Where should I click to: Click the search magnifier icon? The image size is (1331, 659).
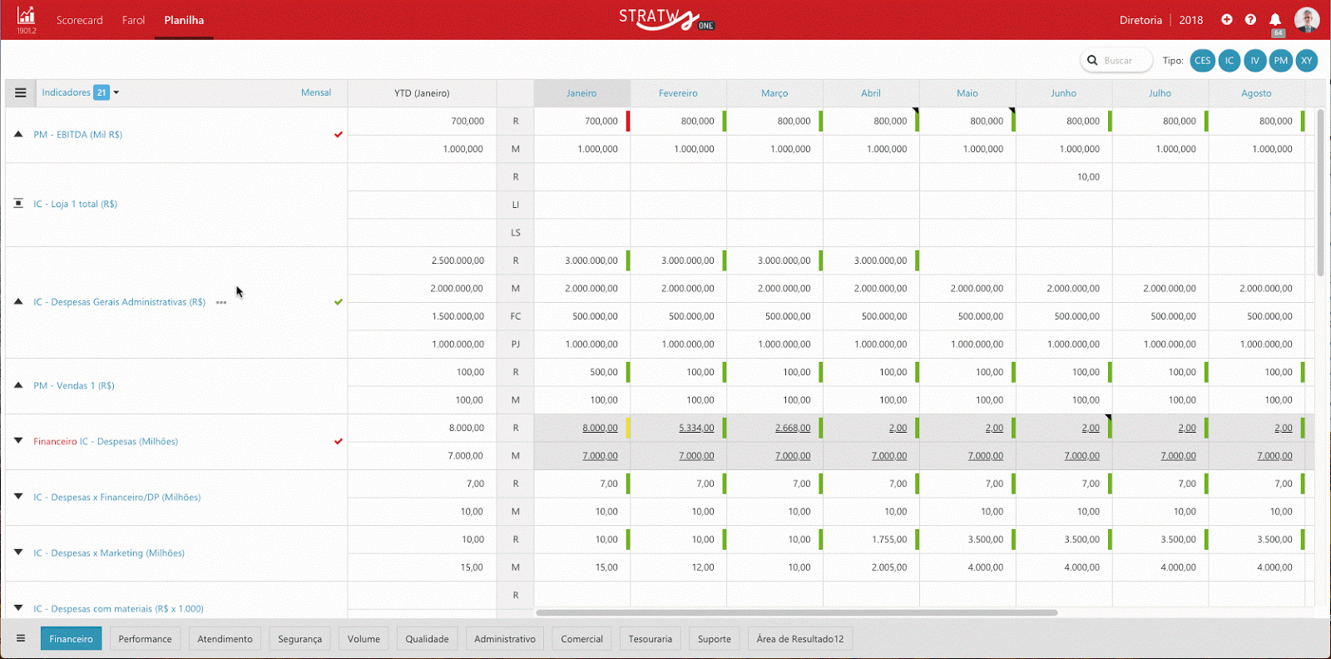[1093, 61]
